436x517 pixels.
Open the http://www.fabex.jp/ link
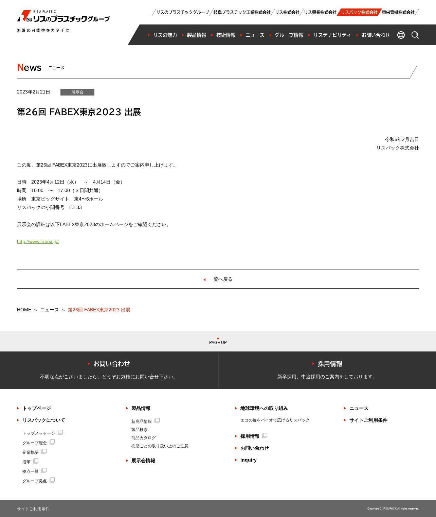point(38,241)
